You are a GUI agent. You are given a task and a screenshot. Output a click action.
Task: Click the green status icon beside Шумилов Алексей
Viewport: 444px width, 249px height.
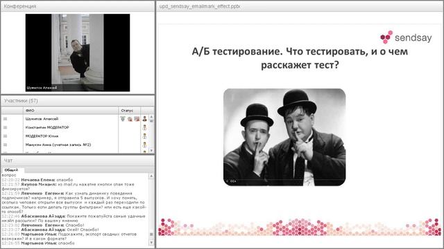tap(123, 119)
